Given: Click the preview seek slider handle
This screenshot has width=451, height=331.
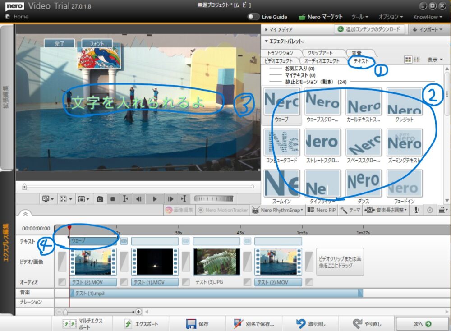Looking at the screenshot, I should 24,187.
